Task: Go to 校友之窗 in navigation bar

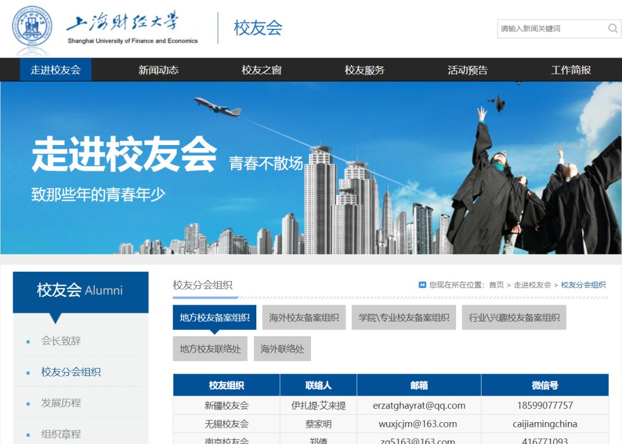Action: click(x=261, y=70)
